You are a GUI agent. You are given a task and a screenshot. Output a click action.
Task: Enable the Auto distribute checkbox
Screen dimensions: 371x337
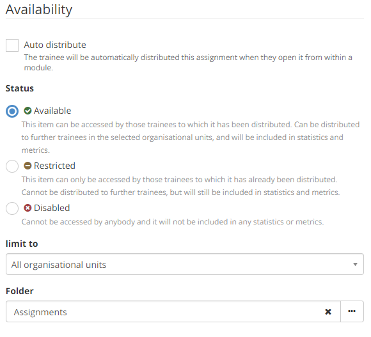point(12,45)
